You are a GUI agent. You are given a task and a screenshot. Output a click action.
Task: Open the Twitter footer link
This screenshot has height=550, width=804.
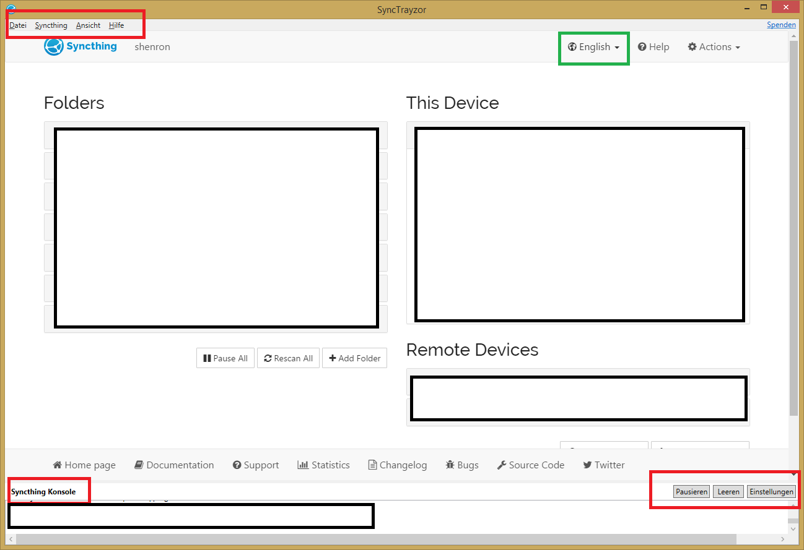(x=604, y=465)
